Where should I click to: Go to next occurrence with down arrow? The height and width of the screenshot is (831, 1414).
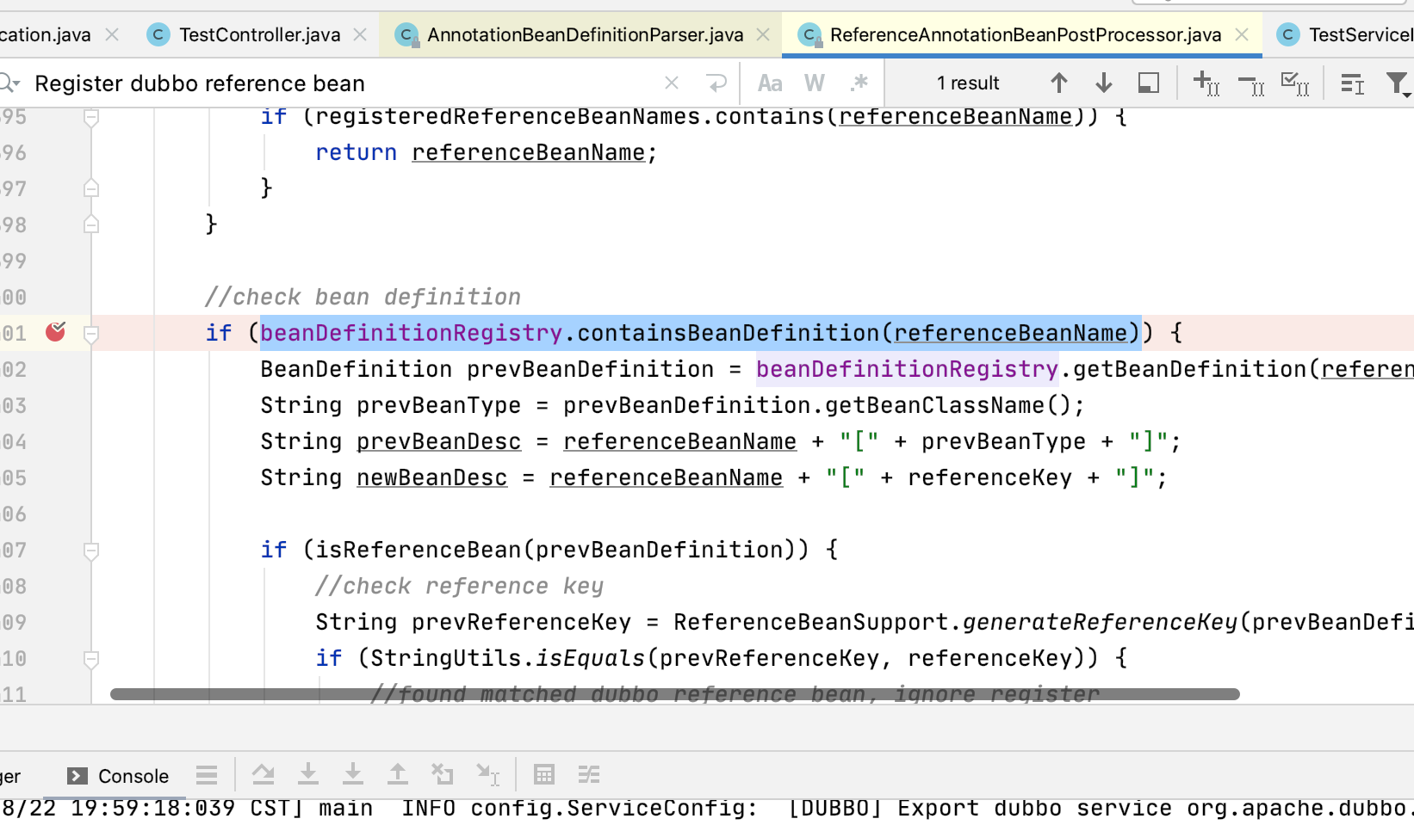point(1103,83)
